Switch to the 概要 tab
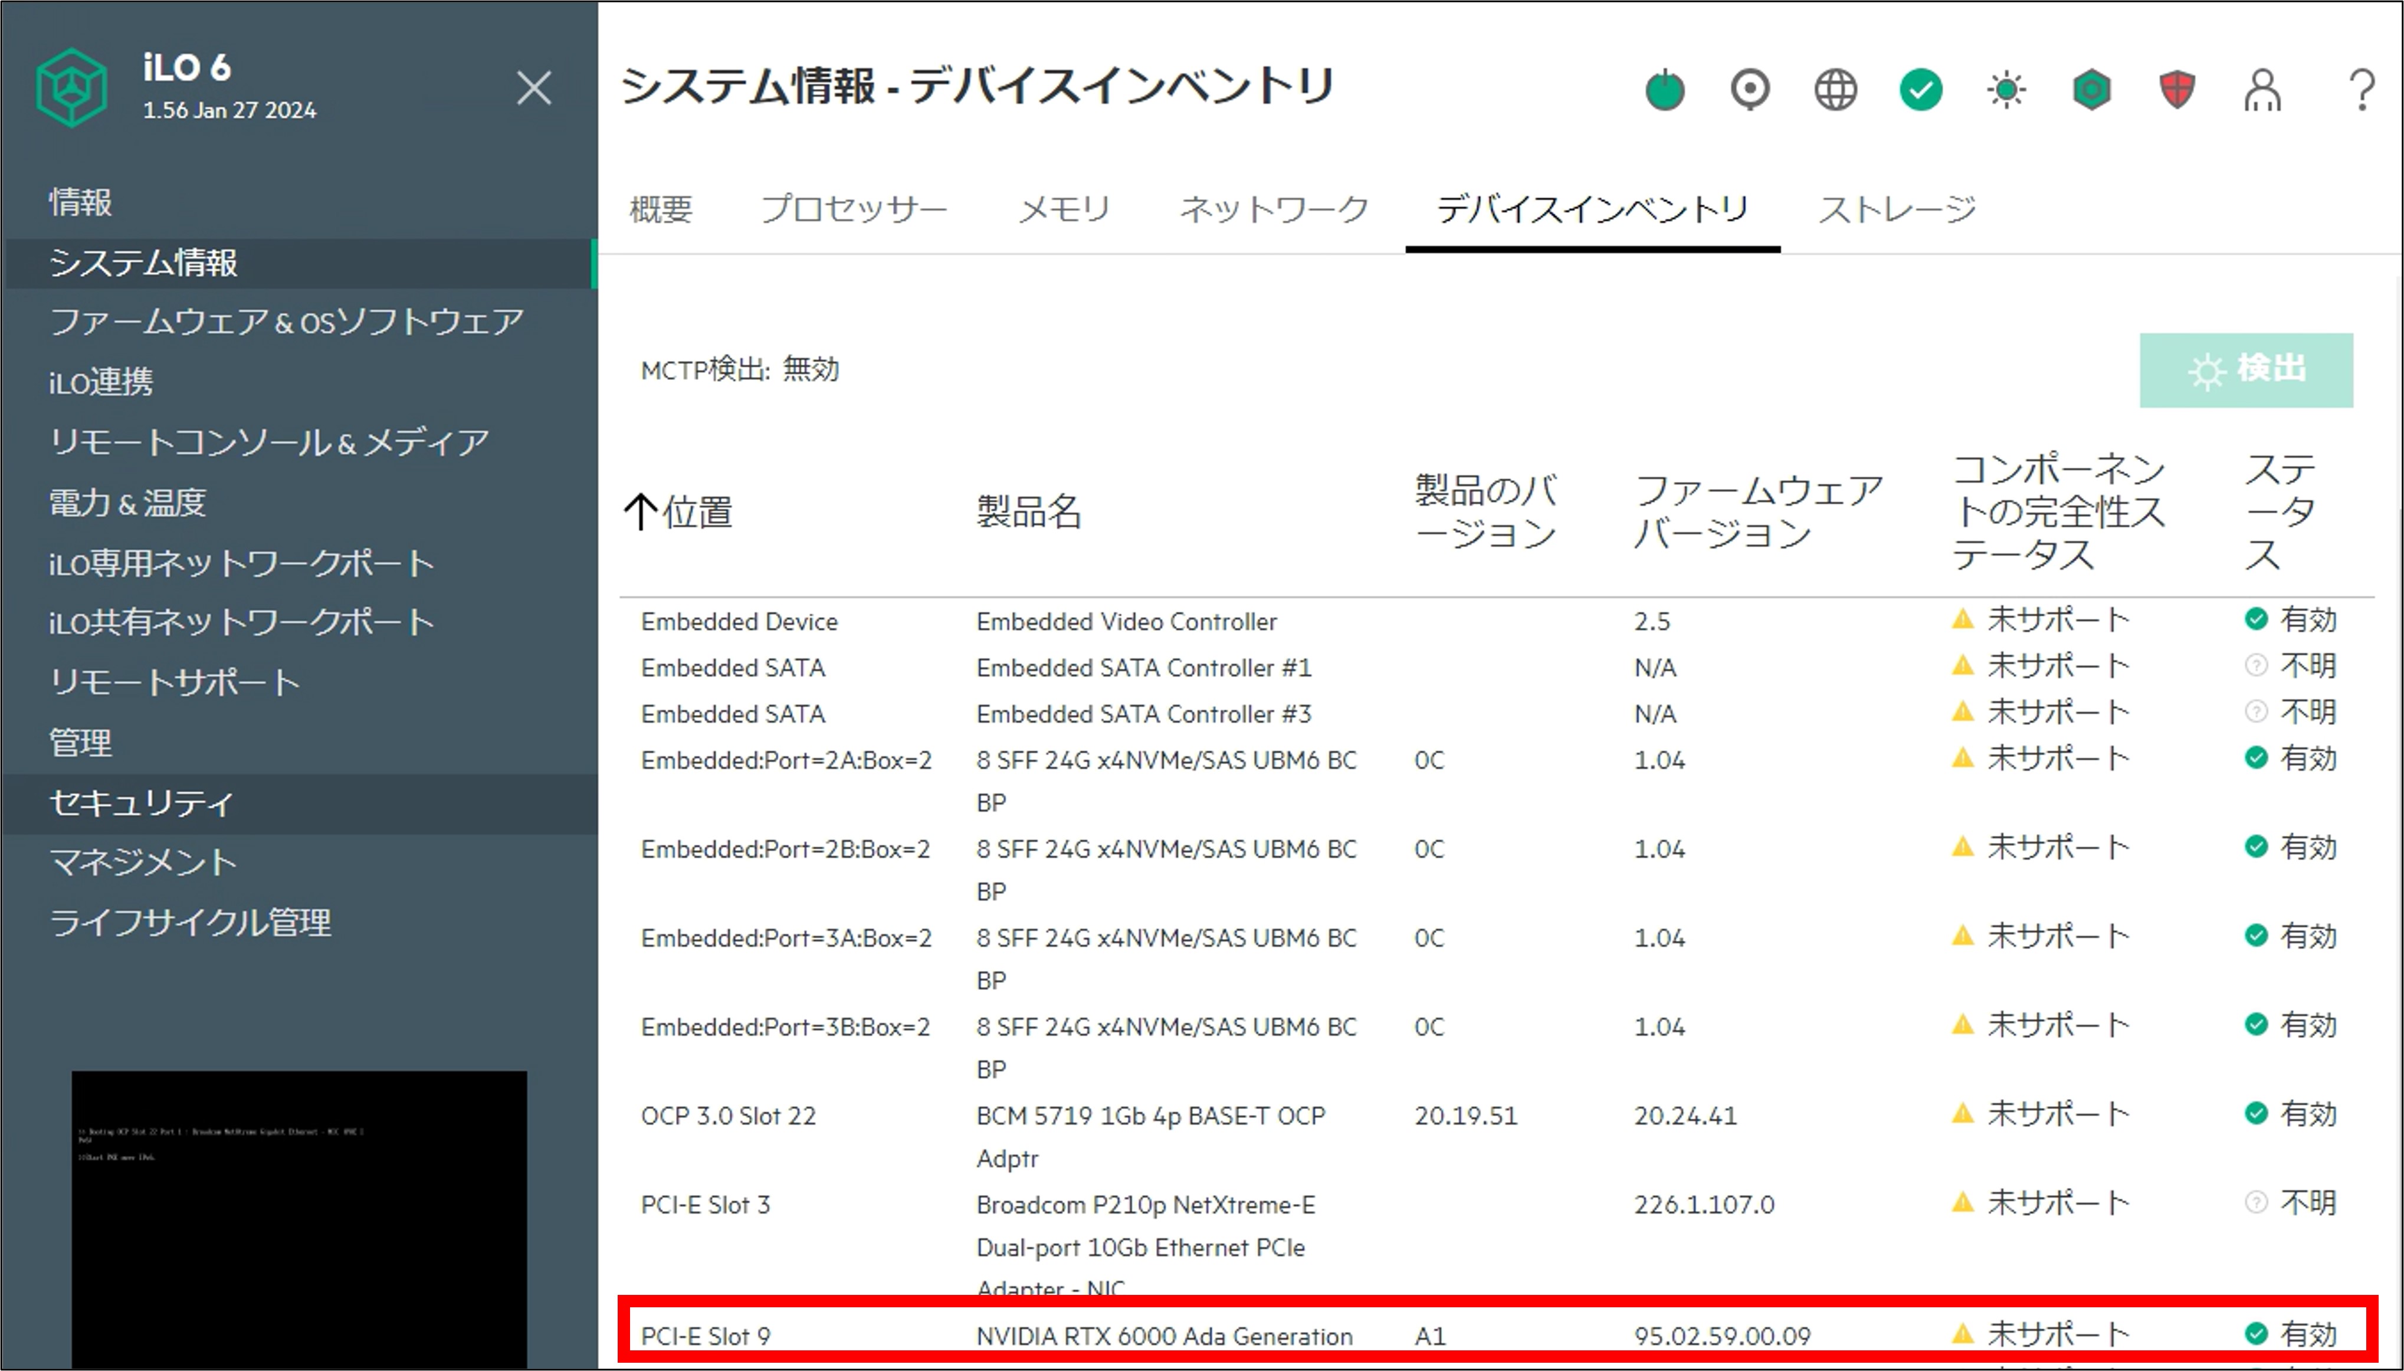The image size is (2404, 1371). pos(661,209)
